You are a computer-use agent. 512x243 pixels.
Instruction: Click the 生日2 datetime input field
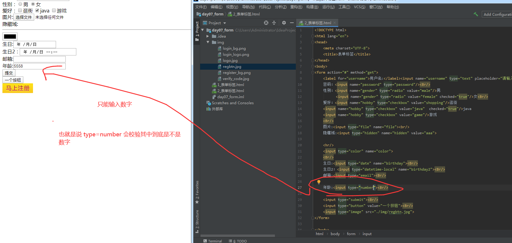[48, 52]
